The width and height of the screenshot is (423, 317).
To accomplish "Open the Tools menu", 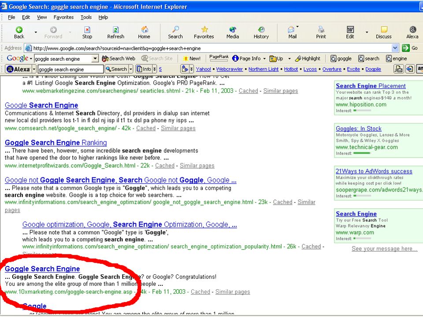I will coord(86,17).
